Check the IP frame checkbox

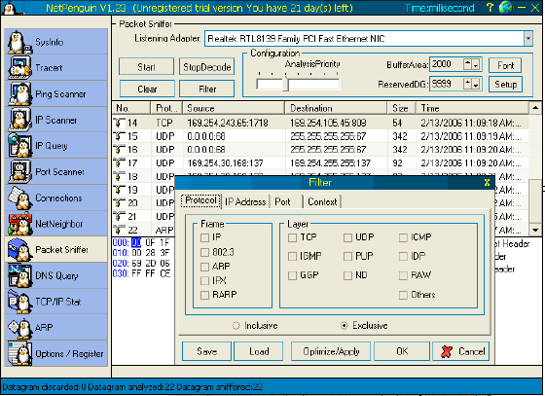coord(204,238)
